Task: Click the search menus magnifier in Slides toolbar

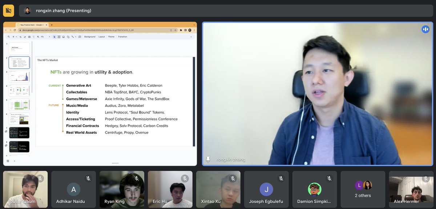Action: point(9,37)
